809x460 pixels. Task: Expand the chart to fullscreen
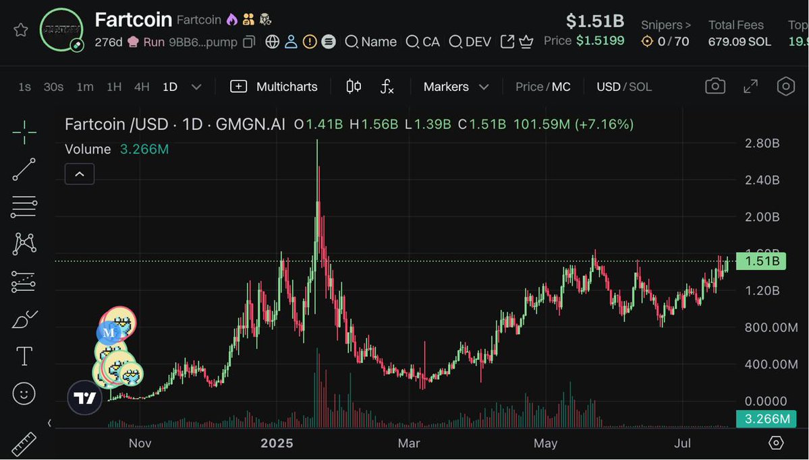751,86
